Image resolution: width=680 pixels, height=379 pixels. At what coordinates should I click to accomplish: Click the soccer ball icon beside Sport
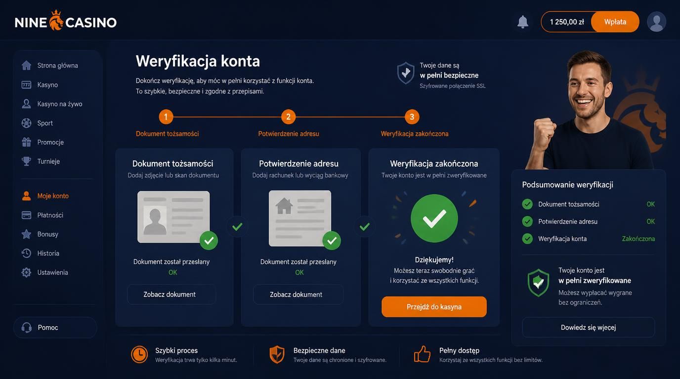pyautogui.click(x=26, y=123)
